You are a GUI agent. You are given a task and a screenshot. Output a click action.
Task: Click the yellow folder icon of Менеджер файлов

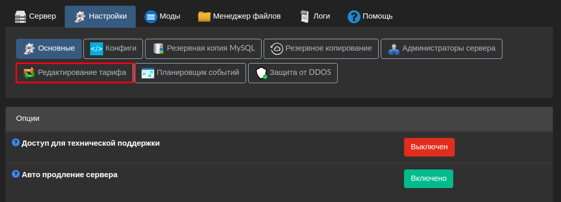click(x=204, y=17)
